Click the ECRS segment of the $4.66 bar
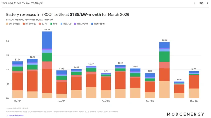The width and height of the screenshot is (211, 118). 47,65
